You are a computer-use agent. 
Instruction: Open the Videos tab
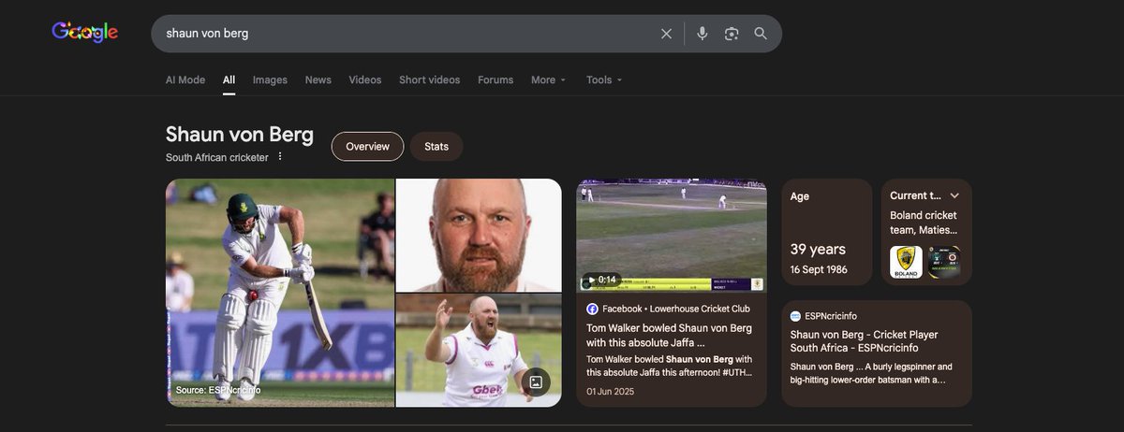(x=365, y=79)
